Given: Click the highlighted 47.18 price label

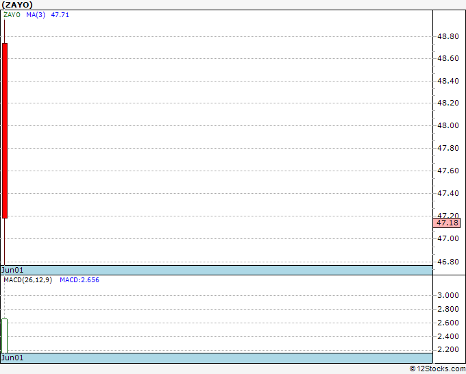Looking at the screenshot, I should click(447, 223).
